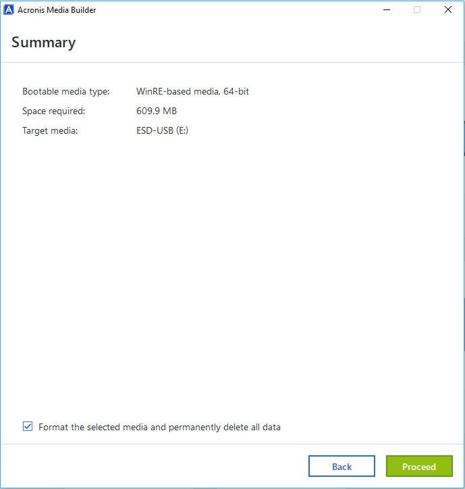The height and width of the screenshot is (489, 465).
Task: Click the 'WinRE-based media, 64-bit' value
Action: [192, 92]
